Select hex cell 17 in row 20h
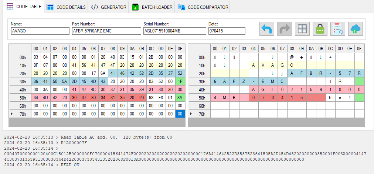Screen dimensions: 374x174 click(x=93, y=73)
